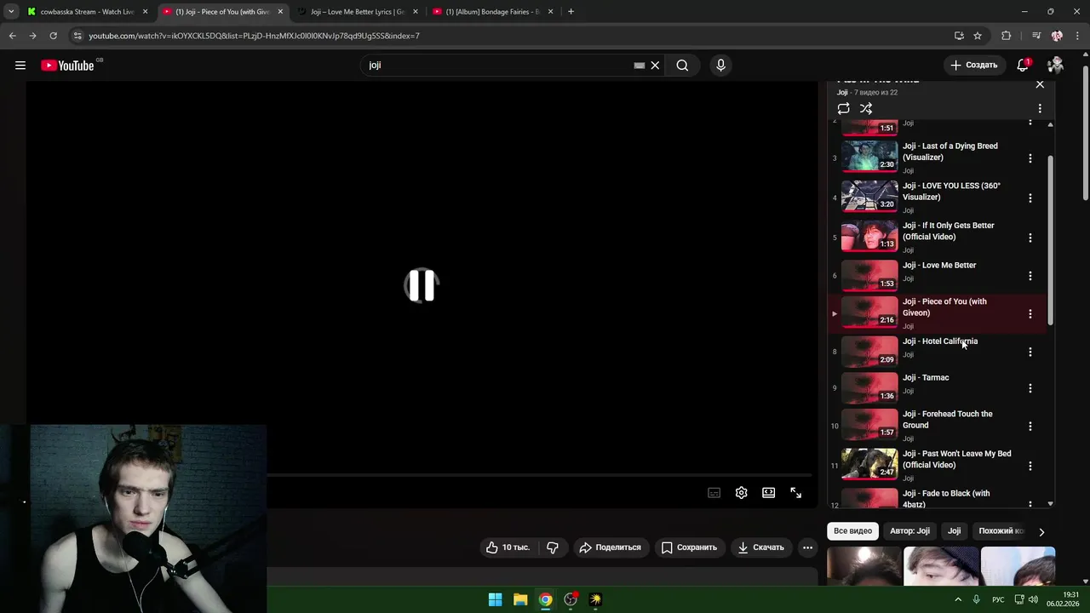
Task: Open options for Piece of You item
Action: [x=1030, y=314]
